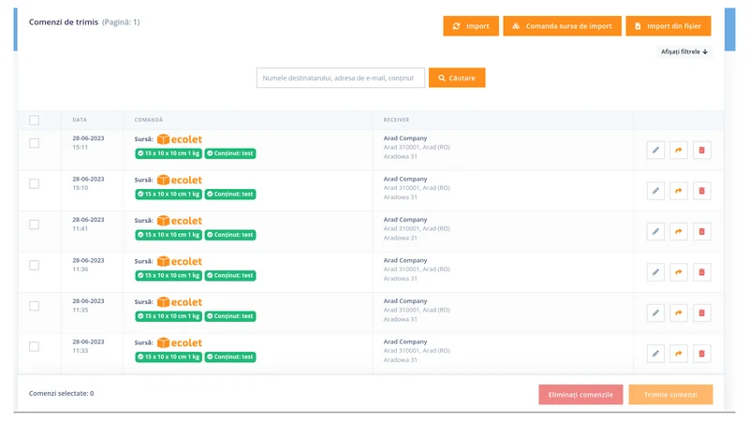749x421 pixels.
Task: Click the Comenzi de trimis heading
Action: click(64, 22)
